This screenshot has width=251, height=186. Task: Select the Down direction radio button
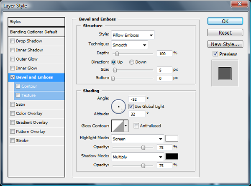pos(131,62)
